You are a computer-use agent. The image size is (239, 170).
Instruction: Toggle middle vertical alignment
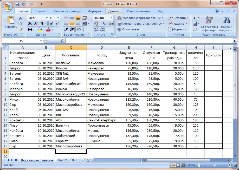(x=72, y=18)
